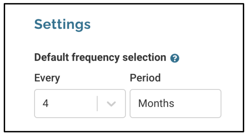Click the Period field label
This screenshot has height=136, width=248.
click(145, 78)
